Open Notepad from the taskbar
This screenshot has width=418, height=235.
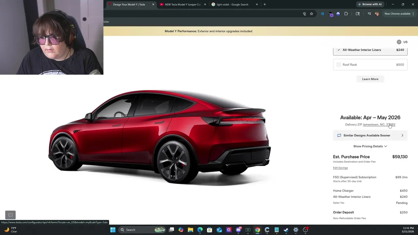click(x=277, y=230)
